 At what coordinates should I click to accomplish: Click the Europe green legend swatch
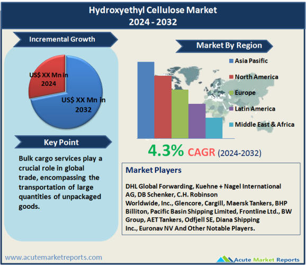coord(231,93)
